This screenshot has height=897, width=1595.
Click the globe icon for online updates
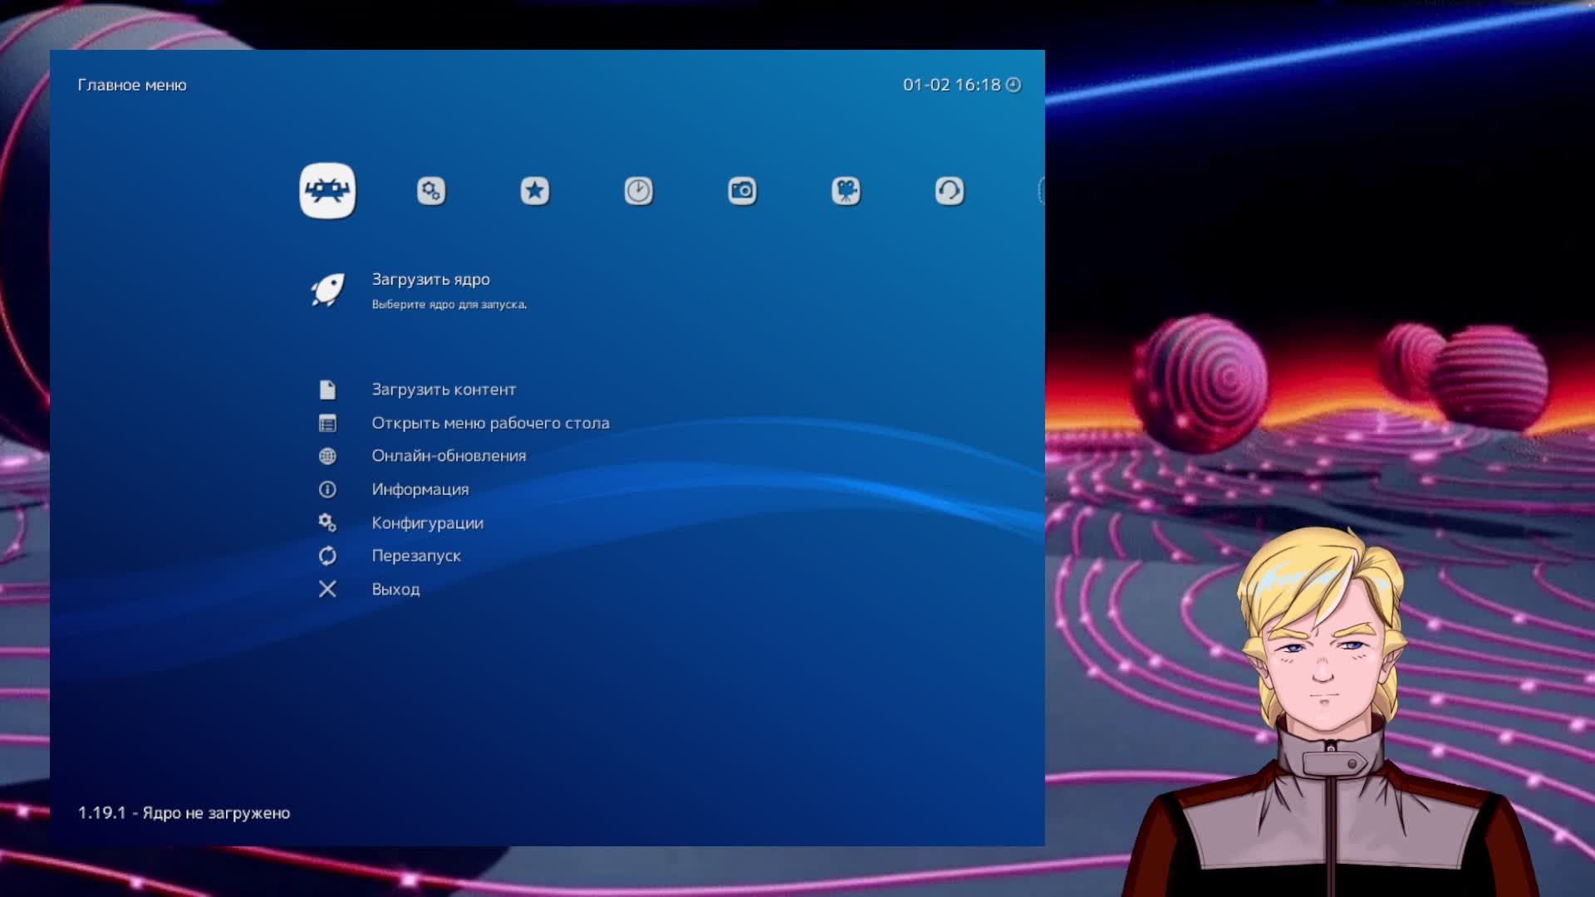(x=327, y=456)
